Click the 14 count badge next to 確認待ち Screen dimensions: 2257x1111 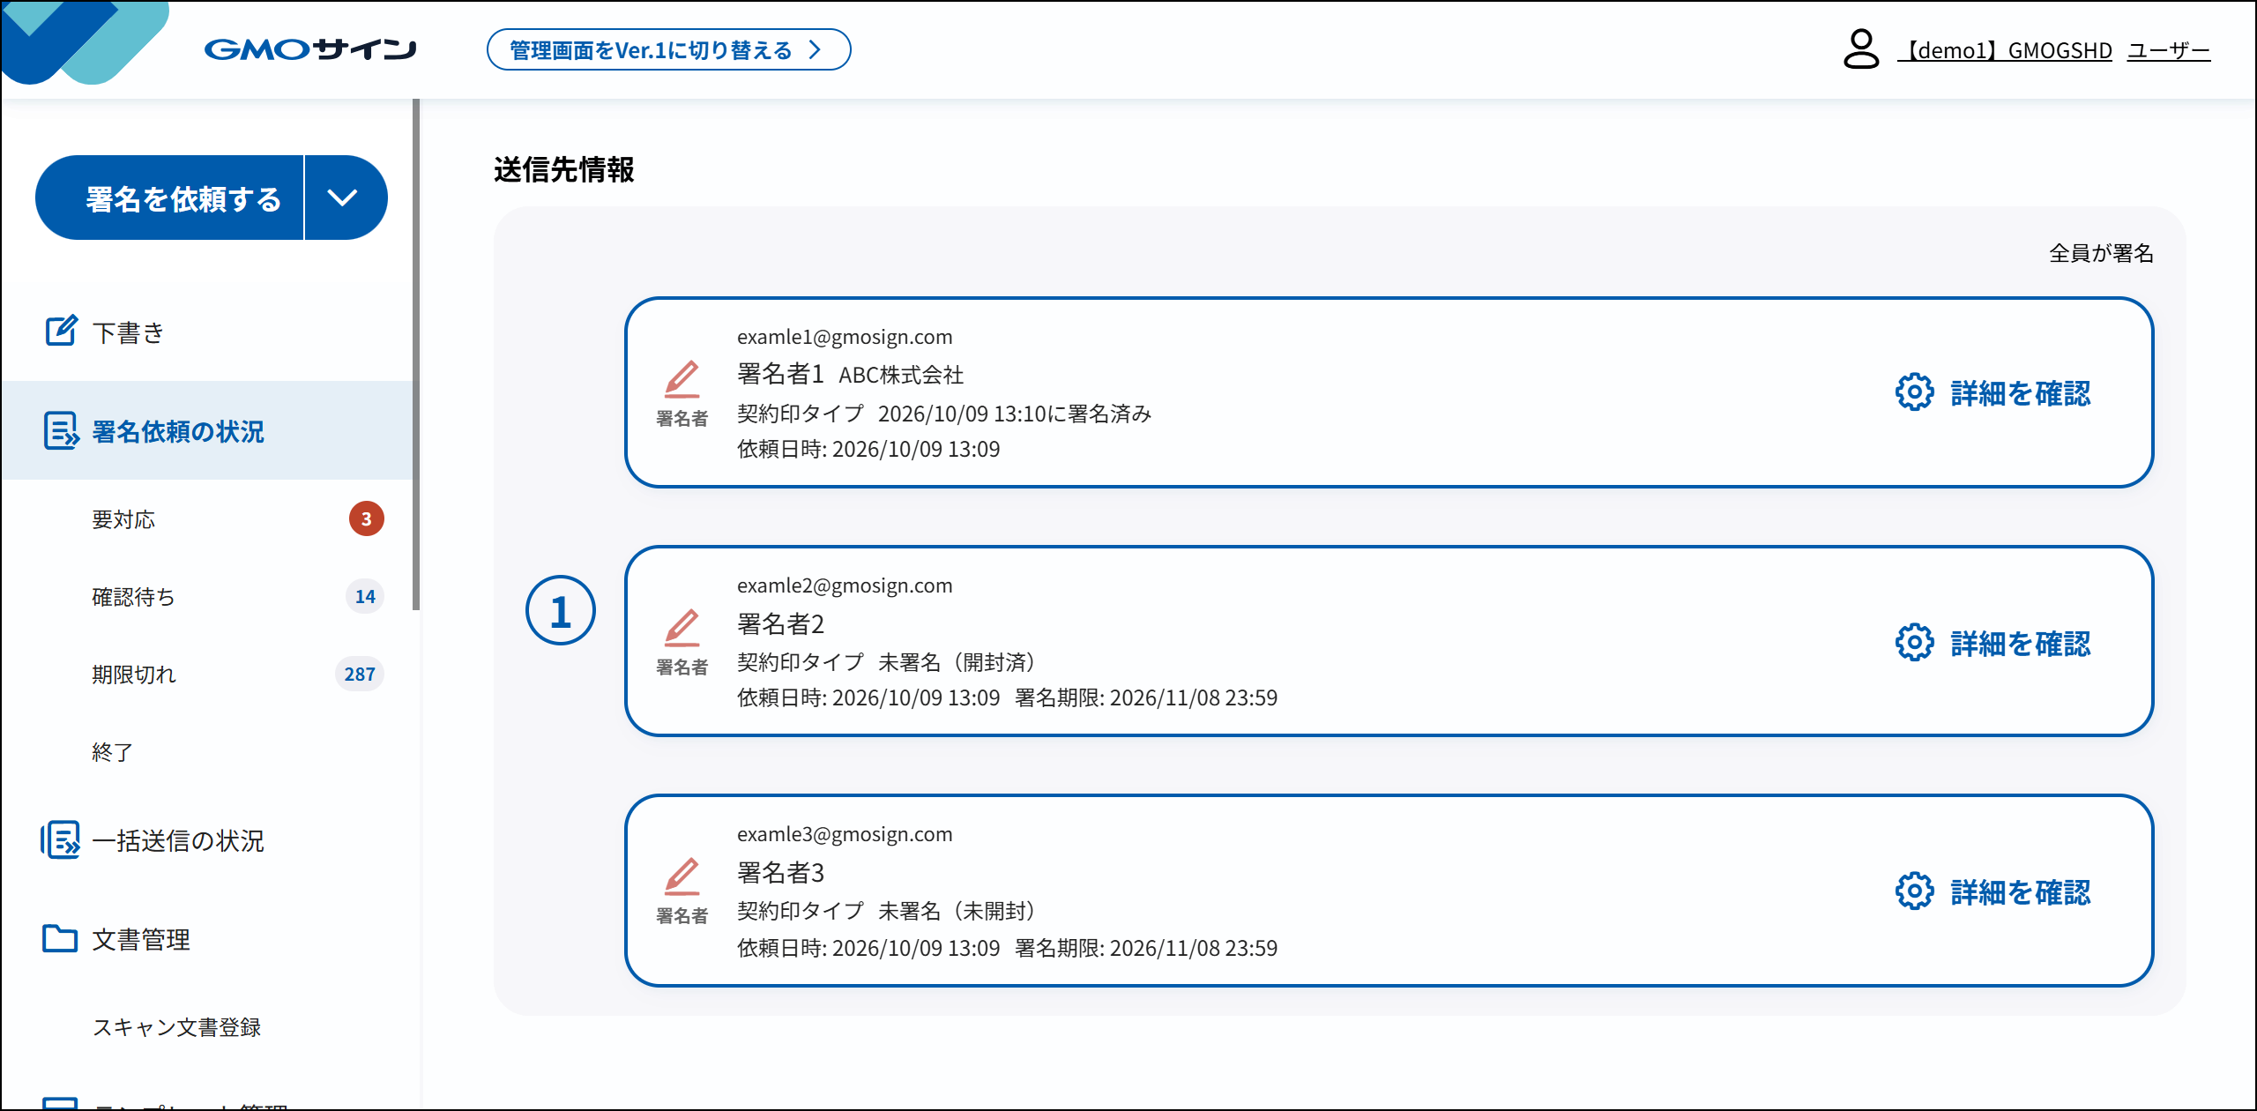[x=365, y=596]
